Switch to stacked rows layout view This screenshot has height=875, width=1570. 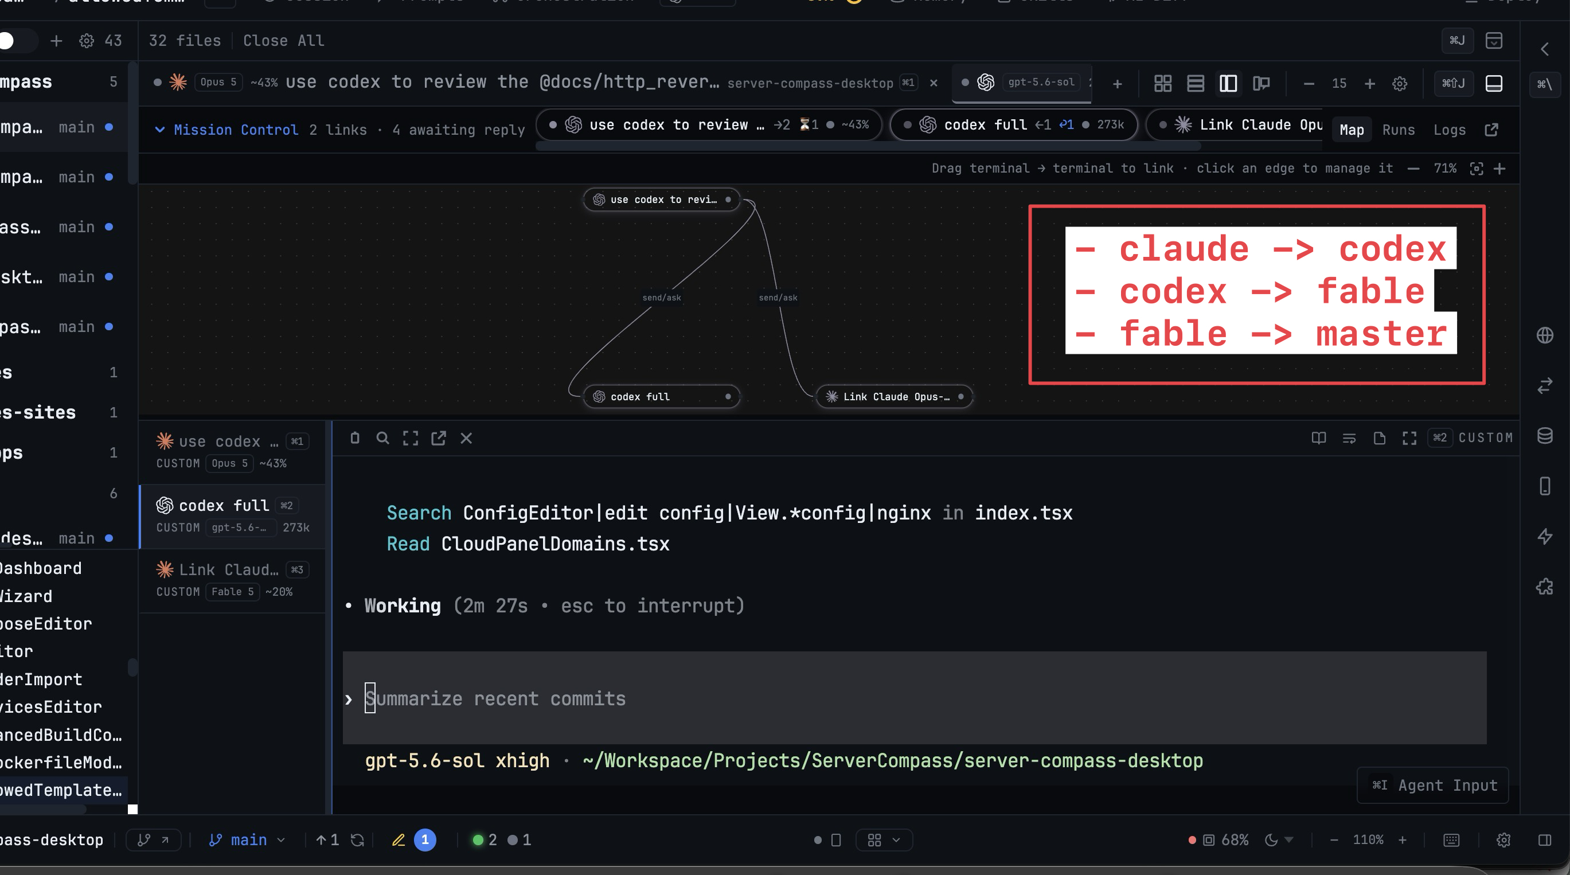click(x=1195, y=84)
